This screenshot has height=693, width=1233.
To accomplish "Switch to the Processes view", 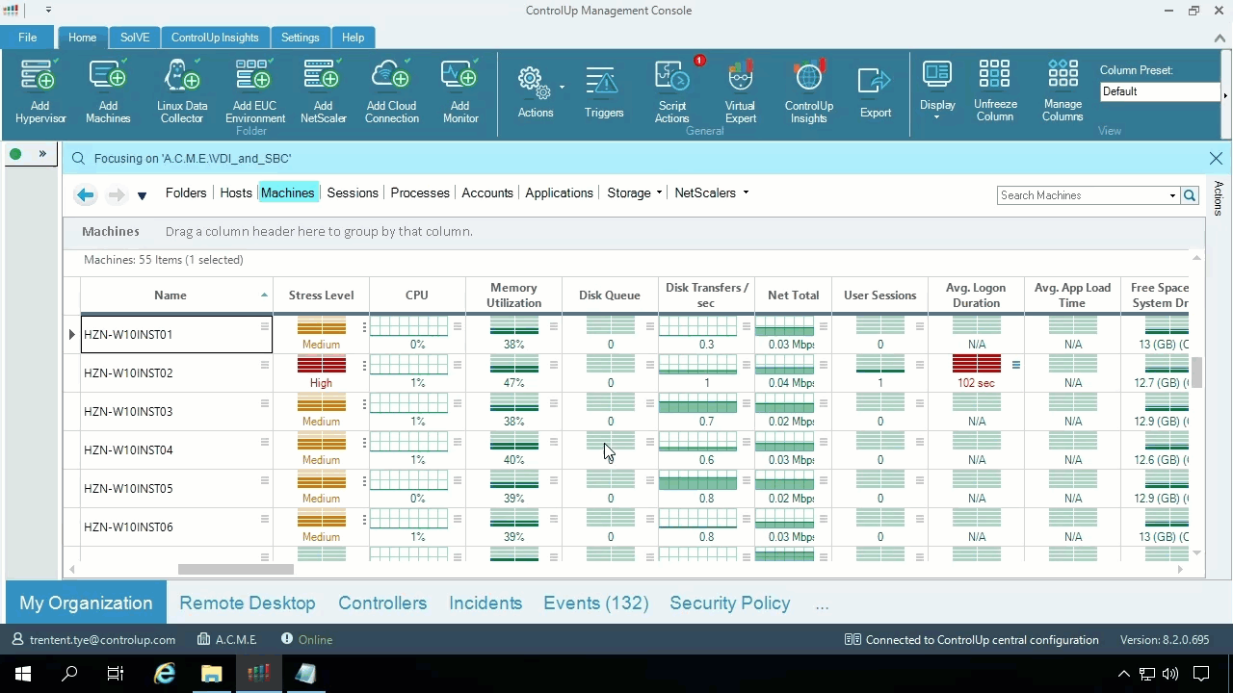I will (x=420, y=193).
